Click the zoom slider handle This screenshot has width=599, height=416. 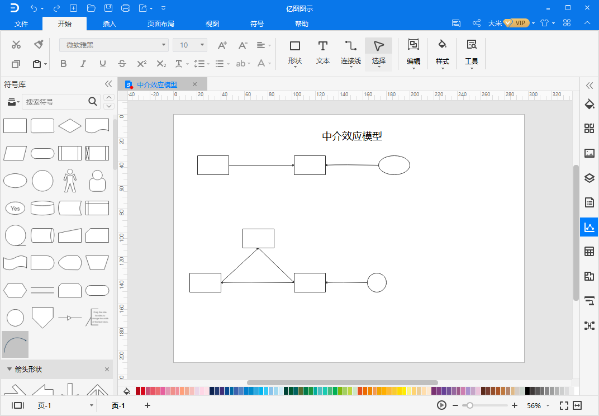[x=469, y=405]
